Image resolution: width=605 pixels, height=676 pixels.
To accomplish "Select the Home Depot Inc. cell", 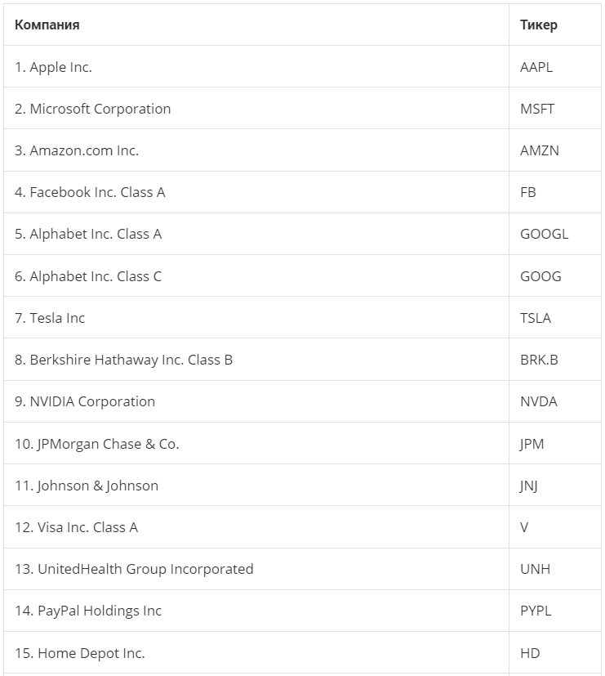I will (x=80, y=653).
